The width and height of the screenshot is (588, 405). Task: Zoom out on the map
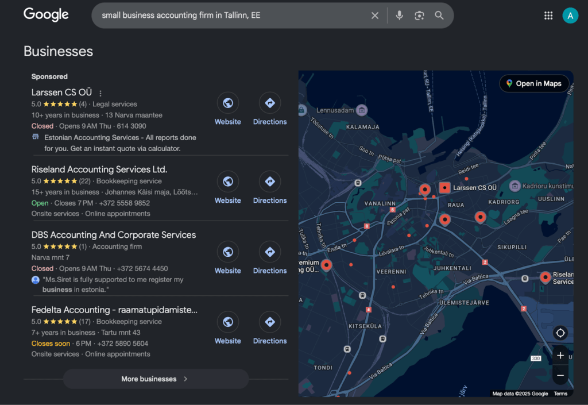coord(560,375)
